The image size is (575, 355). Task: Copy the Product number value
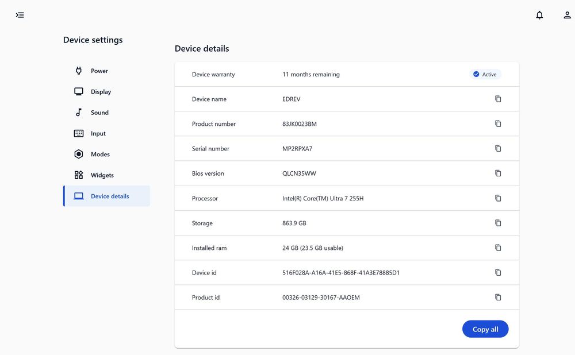point(498,124)
